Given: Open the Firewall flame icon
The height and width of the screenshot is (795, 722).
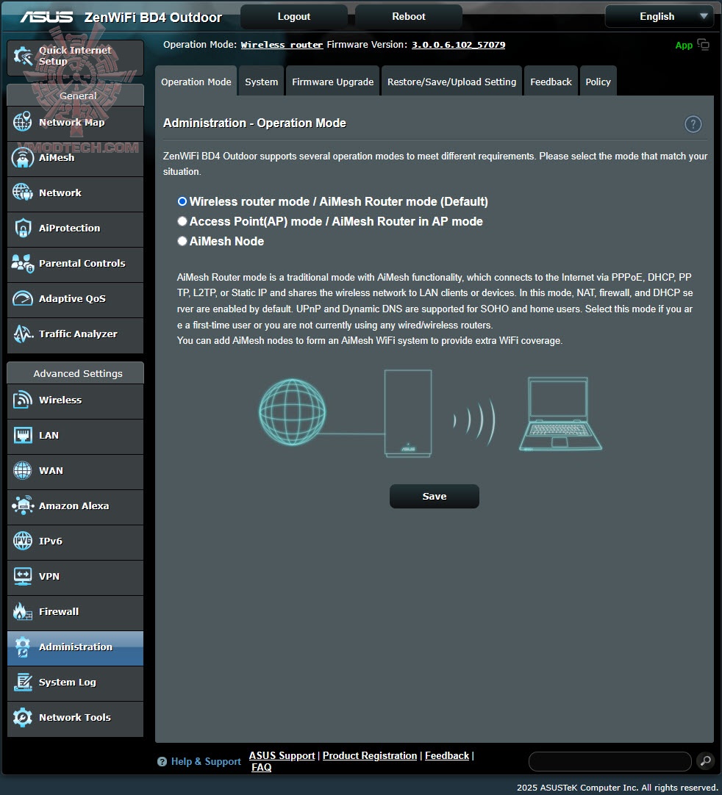Looking at the screenshot, I should [x=22, y=611].
